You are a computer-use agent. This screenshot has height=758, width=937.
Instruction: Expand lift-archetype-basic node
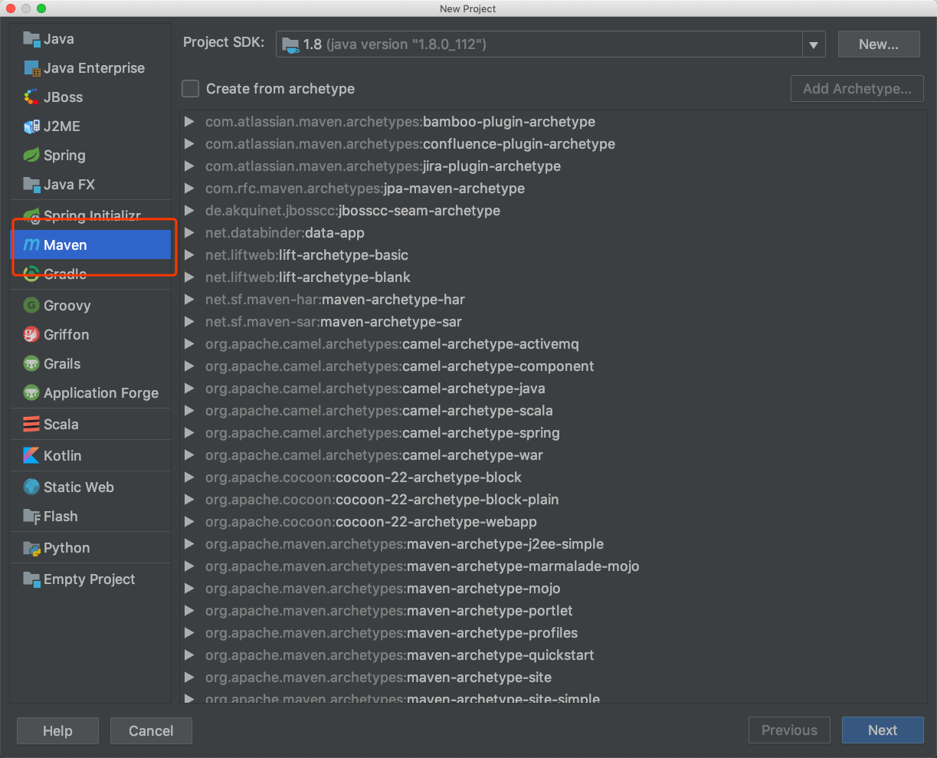[190, 255]
